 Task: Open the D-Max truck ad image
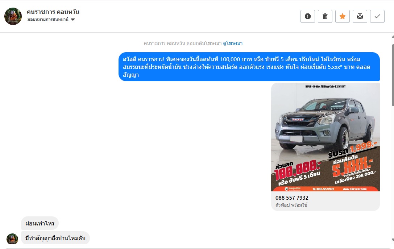325,137
